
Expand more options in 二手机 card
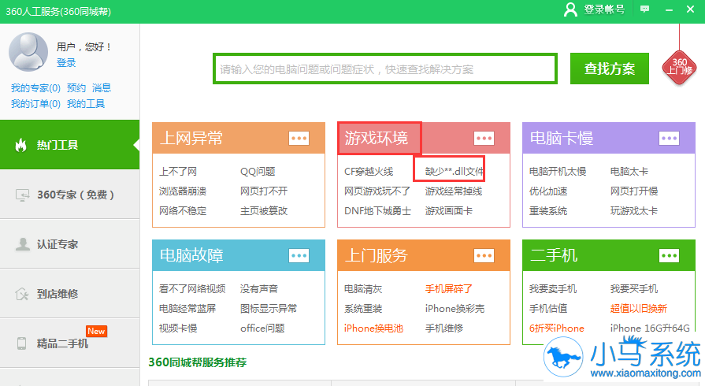(669, 255)
